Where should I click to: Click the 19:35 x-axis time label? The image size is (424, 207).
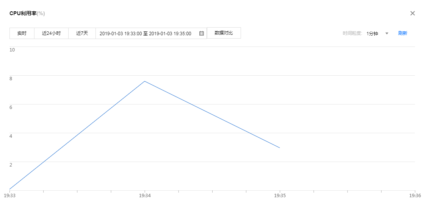tap(280, 196)
